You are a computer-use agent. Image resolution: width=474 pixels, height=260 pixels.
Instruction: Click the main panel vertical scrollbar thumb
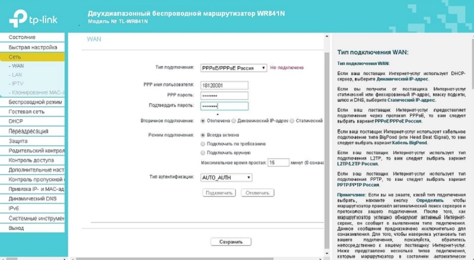[326, 150]
